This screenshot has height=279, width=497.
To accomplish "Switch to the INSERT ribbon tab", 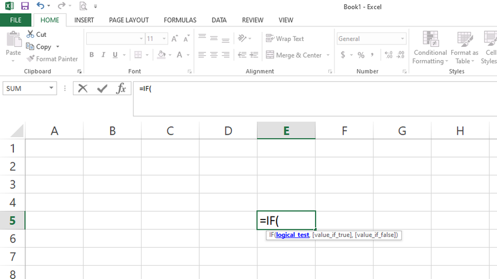I will pyautogui.click(x=84, y=20).
